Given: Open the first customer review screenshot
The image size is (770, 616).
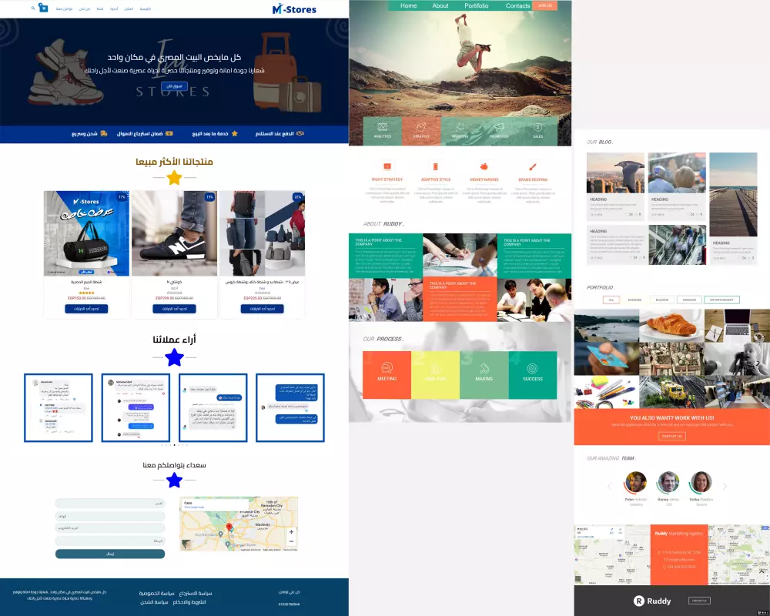Looking at the screenshot, I should [59, 408].
